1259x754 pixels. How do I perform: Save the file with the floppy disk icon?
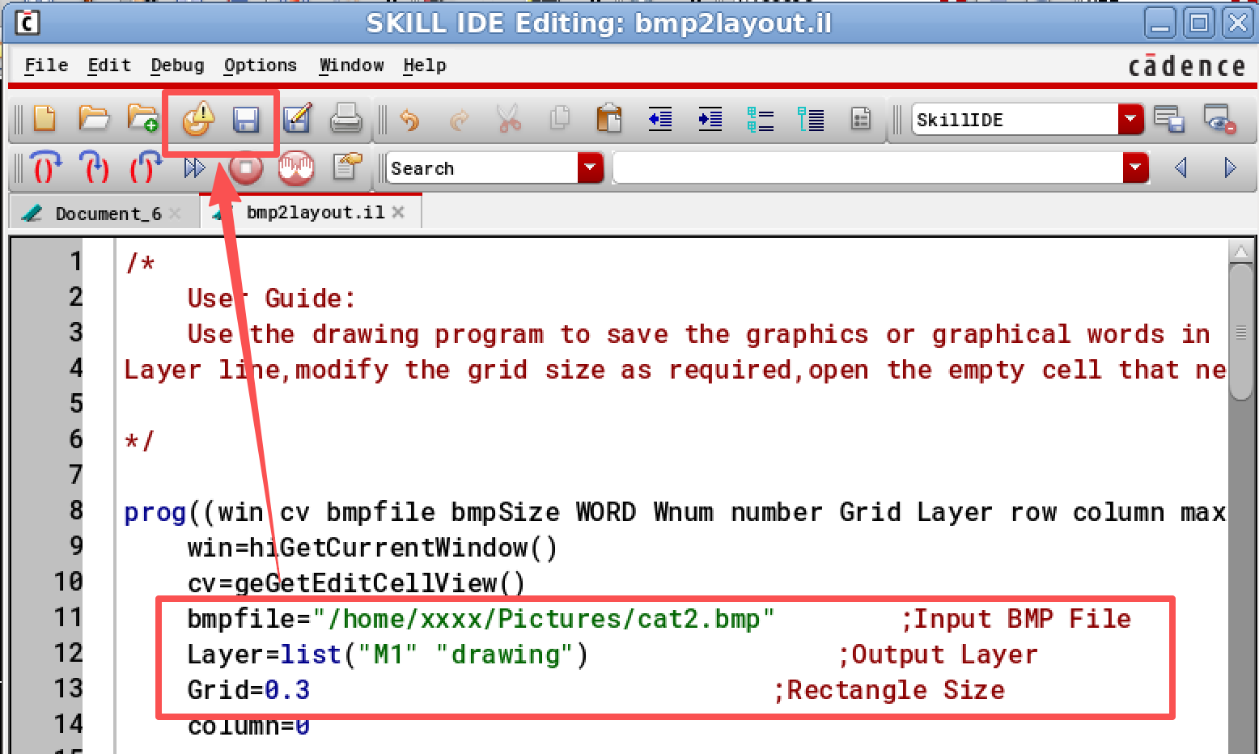tap(246, 120)
